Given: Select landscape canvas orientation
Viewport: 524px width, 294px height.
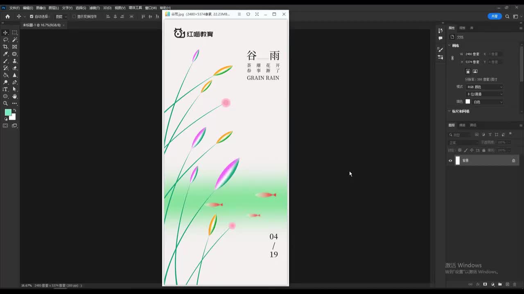Looking at the screenshot, I should tap(475, 71).
